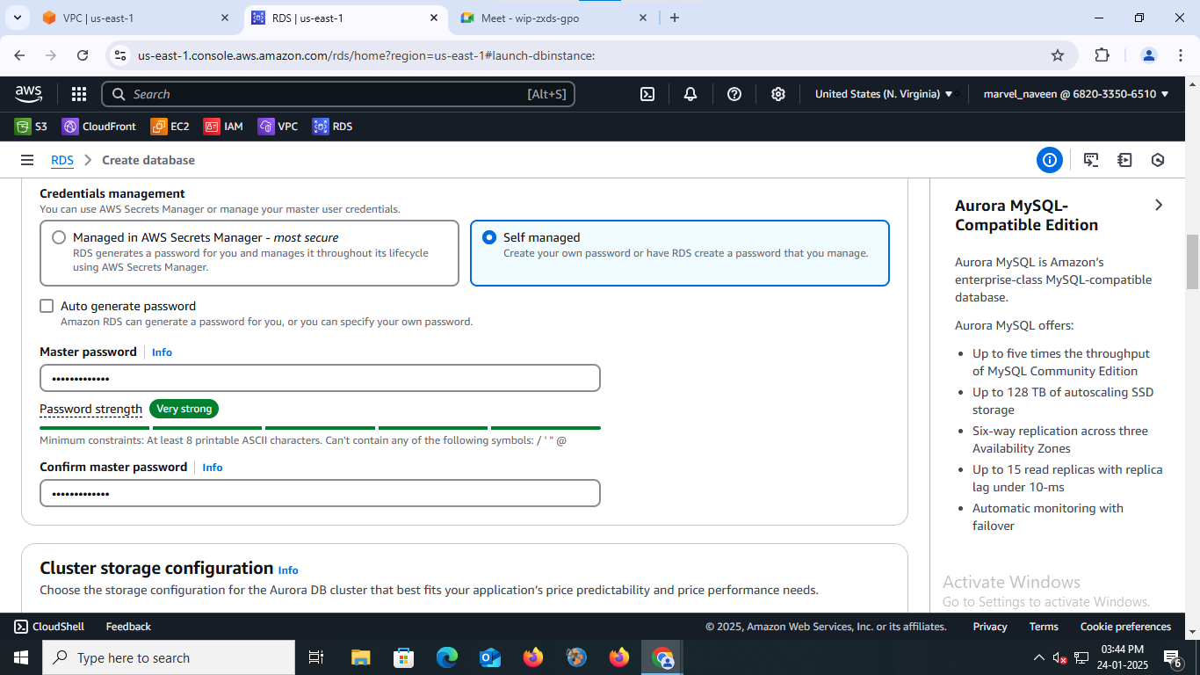Viewport: 1200px width, 675px height.
Task: Open a new browser tab
Action: tap(675, 18)
